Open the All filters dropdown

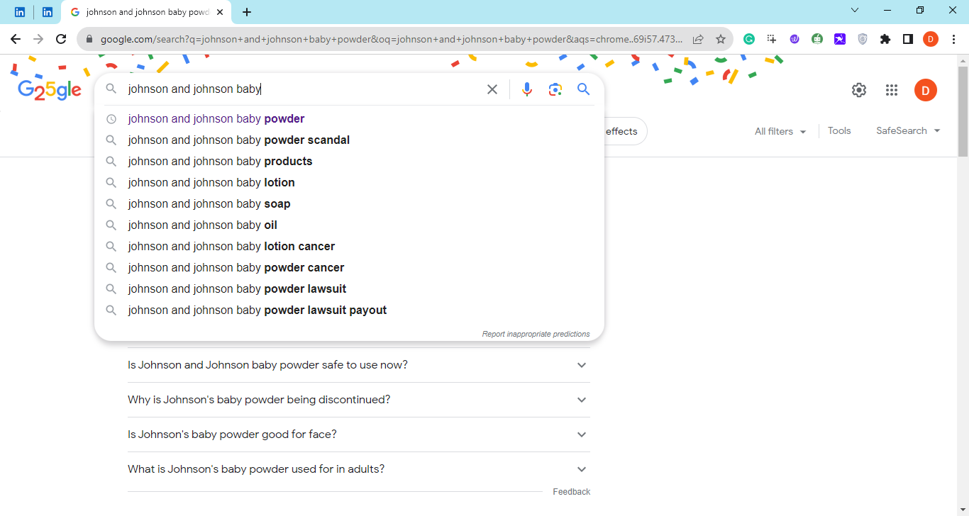tap(780, 131)
